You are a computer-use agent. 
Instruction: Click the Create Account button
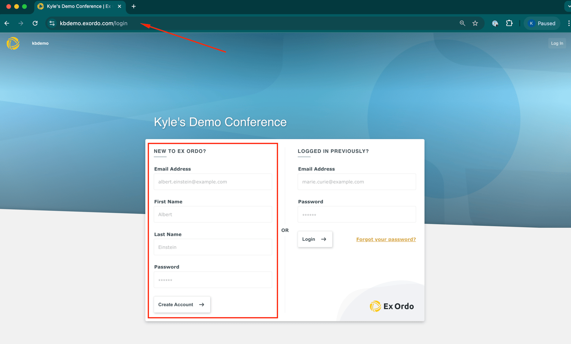coord(182,305)
